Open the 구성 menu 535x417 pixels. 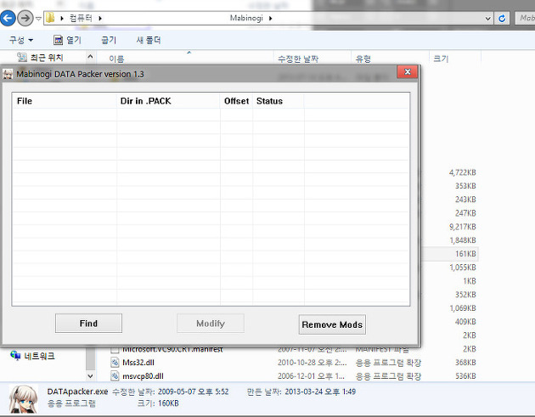[21, 40]
